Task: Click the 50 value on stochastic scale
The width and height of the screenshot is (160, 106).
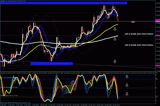Action: point(156,88)
